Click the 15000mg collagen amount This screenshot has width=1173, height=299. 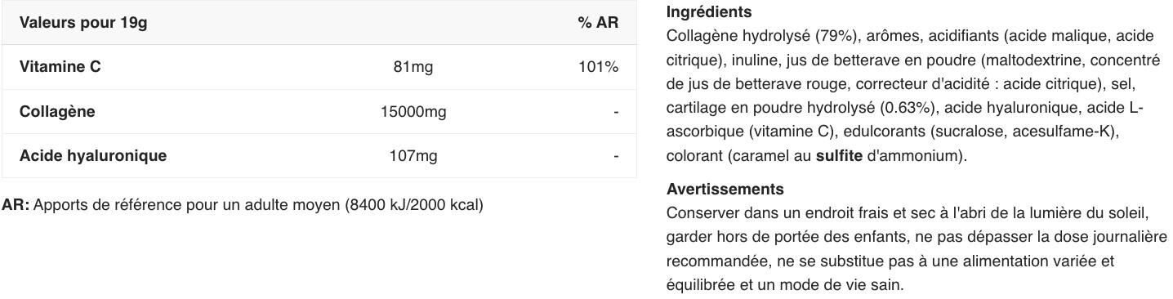click(x=413, y=112)
